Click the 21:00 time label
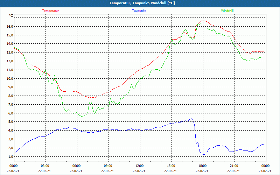The width and height of the screenshot is (280, 175). tap(234, 166)
